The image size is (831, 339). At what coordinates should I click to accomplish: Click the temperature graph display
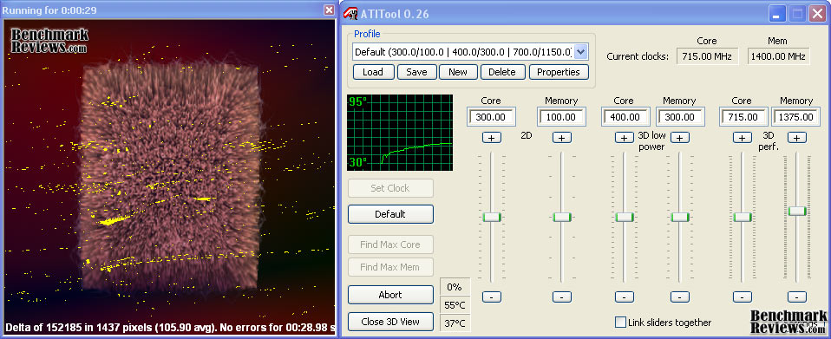[400, 133]
